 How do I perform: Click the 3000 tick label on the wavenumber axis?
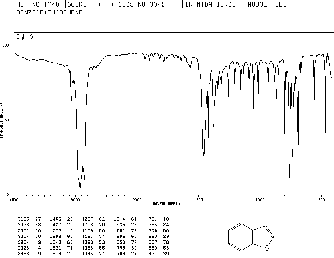point(75,200)
